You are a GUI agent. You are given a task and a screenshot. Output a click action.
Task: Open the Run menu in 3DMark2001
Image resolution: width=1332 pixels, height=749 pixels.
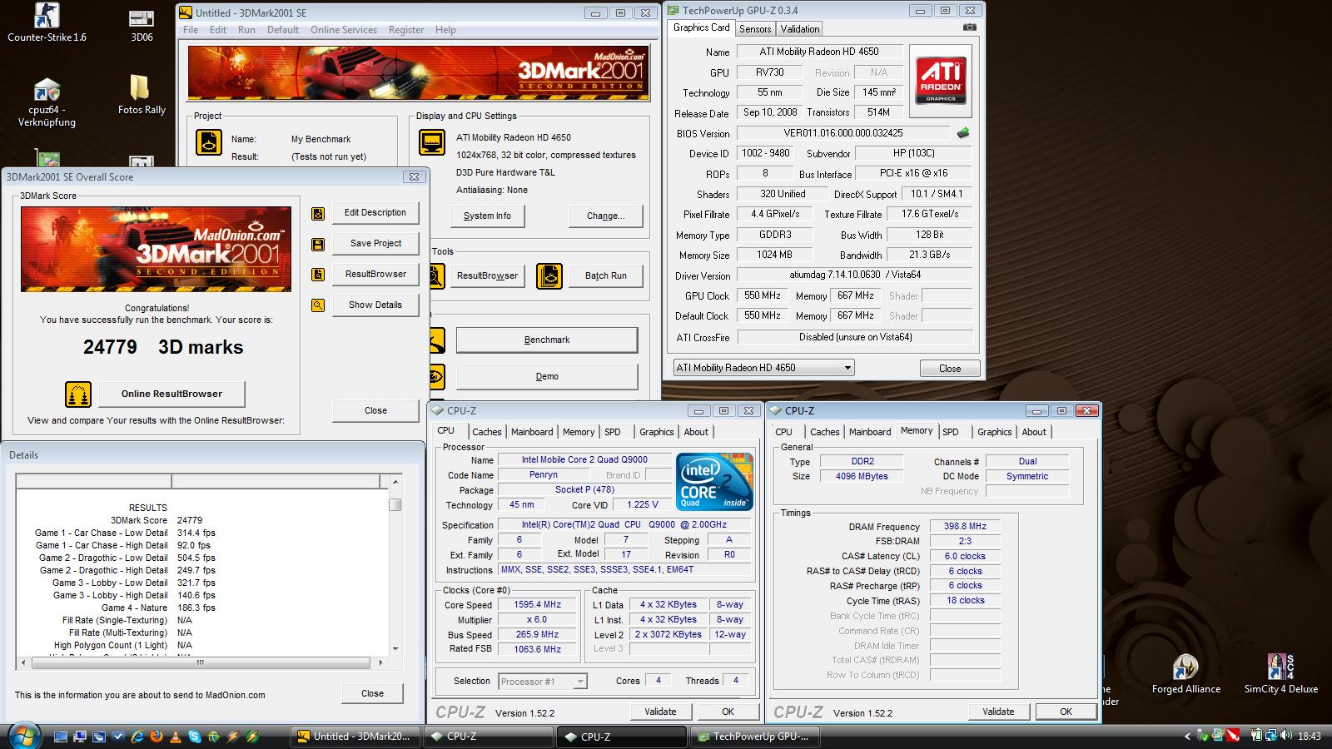pos(246,30)
